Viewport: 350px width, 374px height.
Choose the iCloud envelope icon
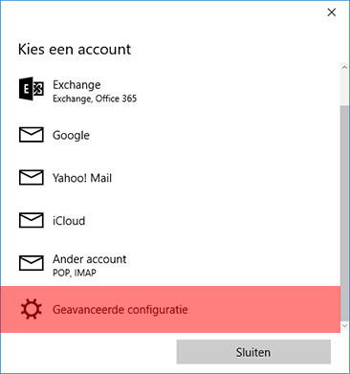pos(32,220)
